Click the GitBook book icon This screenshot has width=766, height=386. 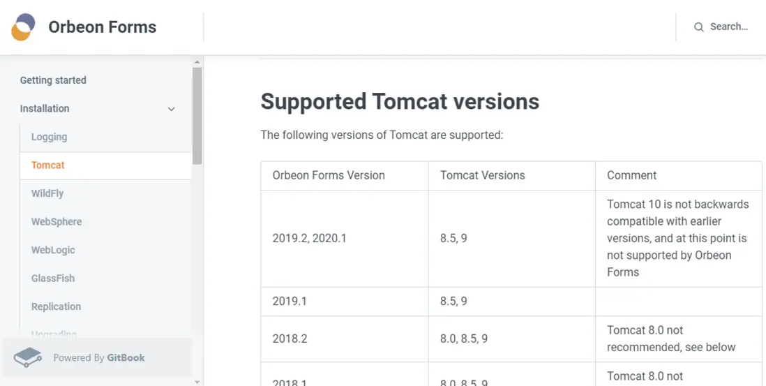[28, 357]
